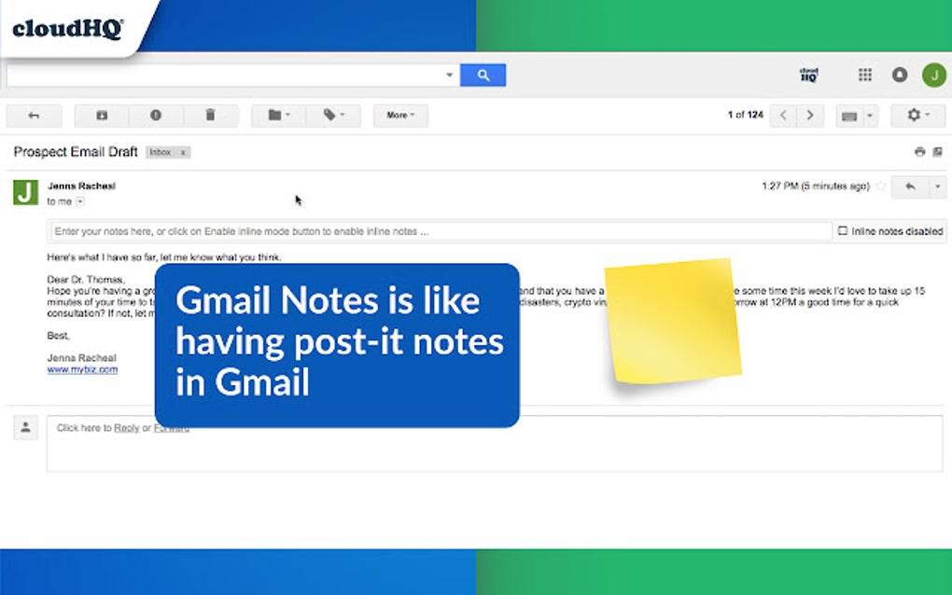The image size is (952, 595).
Task: Open the Move to folder dropdown
Action: 277,115
